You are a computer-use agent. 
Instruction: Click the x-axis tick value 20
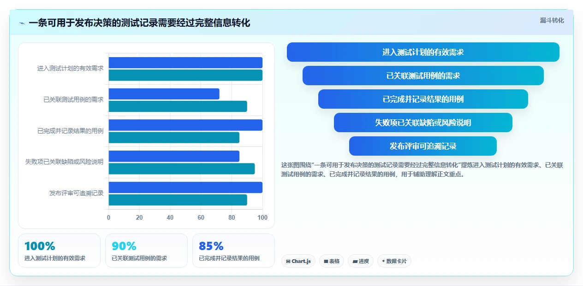pyautogui.click(x=139, y=217)
